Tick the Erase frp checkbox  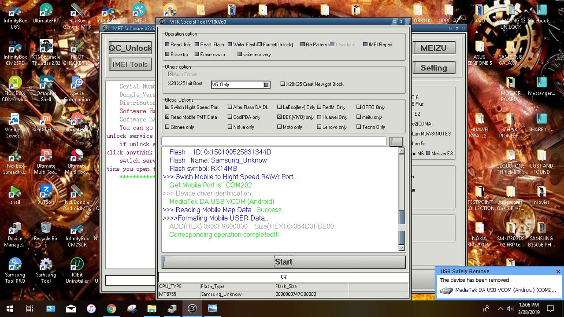(167, 55)
